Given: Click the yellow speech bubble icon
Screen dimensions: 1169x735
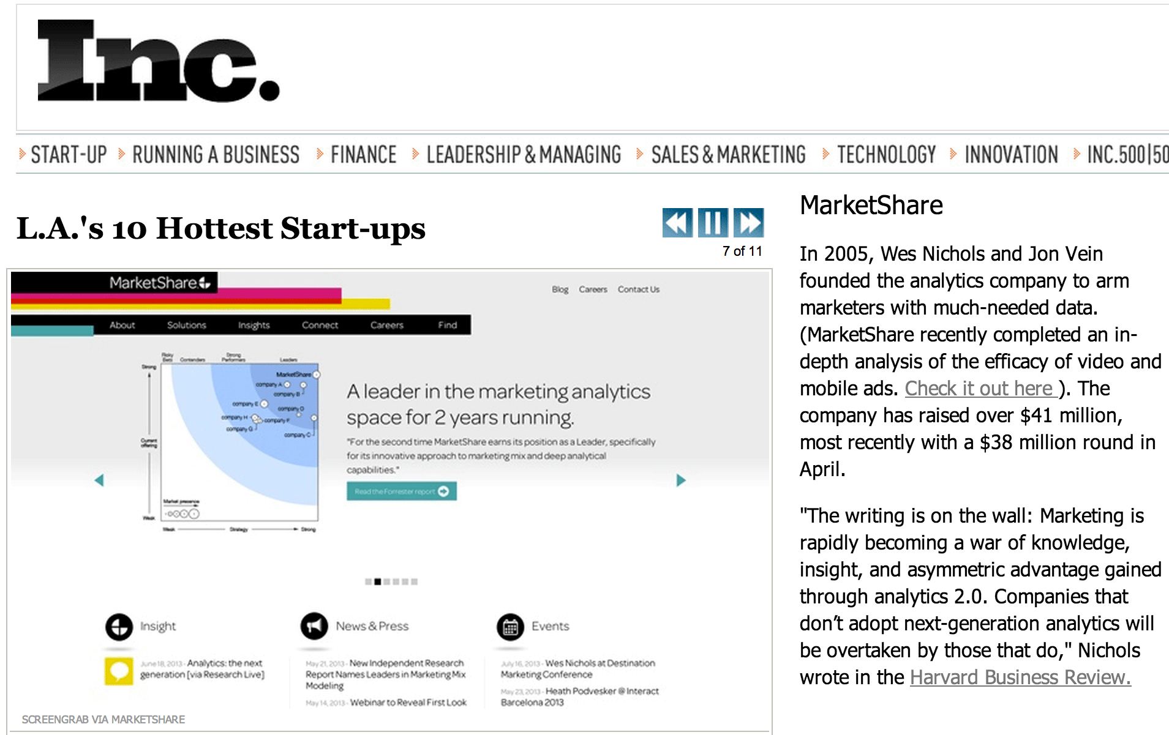Looking at the screenshot, I should click(x=119, y=671).
